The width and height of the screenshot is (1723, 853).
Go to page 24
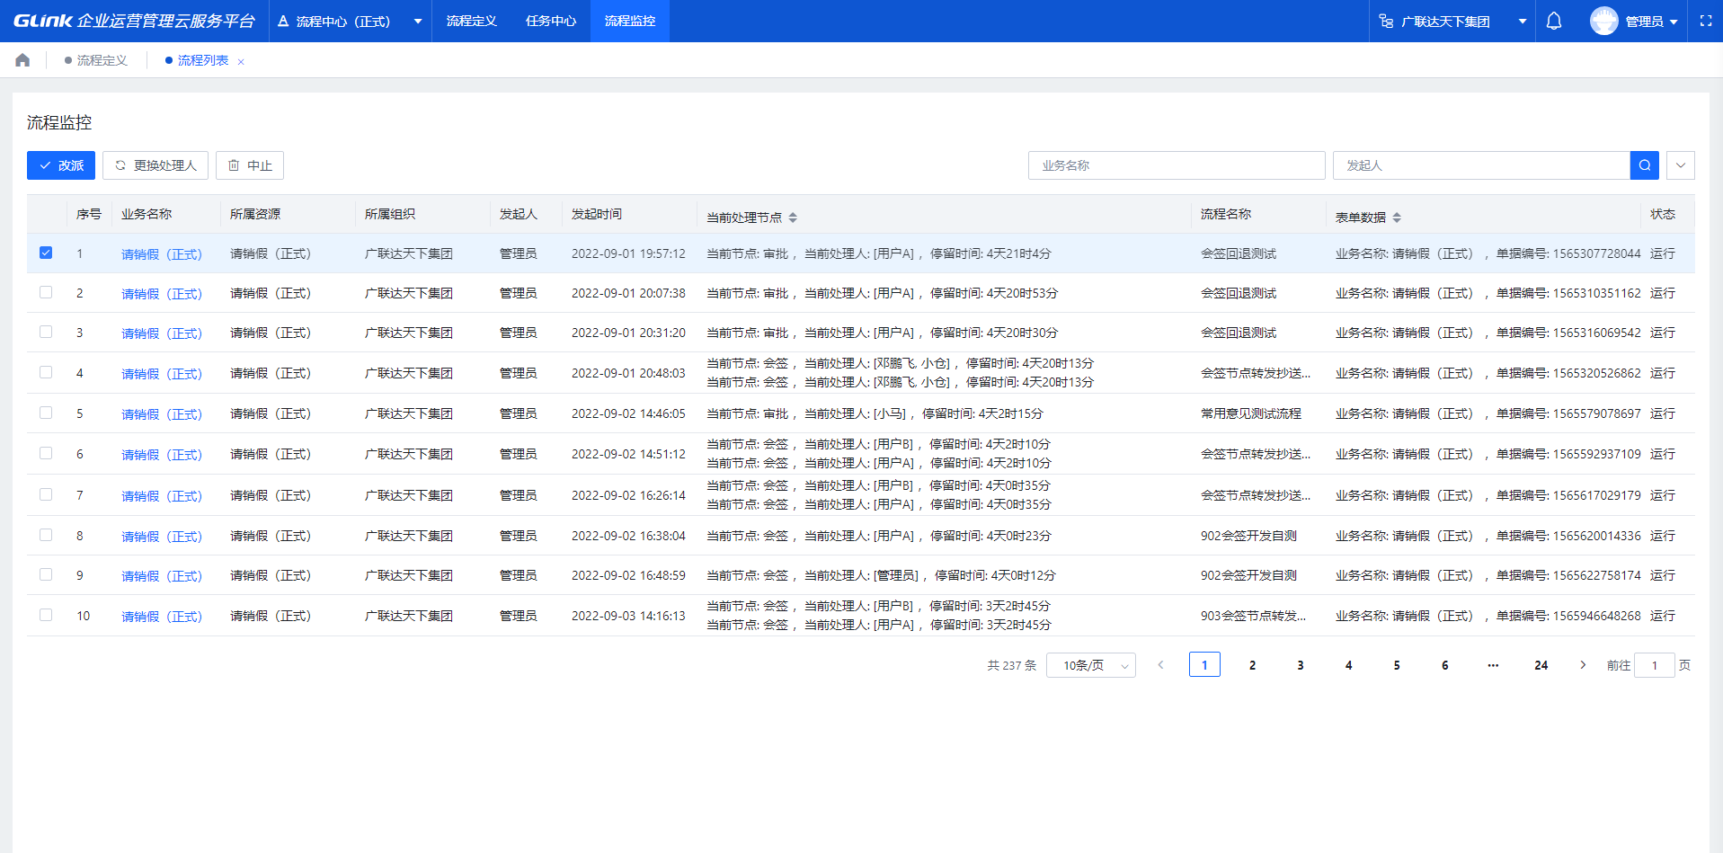(x=1541, y=665)
